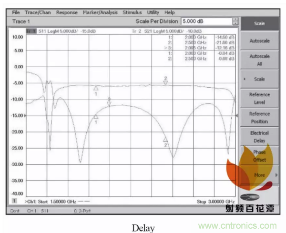Open the Marker/Analysis menu

point(101,12)
